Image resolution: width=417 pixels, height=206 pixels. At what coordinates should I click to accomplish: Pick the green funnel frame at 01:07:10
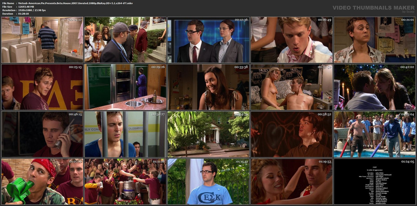click(x=42, y=182)
